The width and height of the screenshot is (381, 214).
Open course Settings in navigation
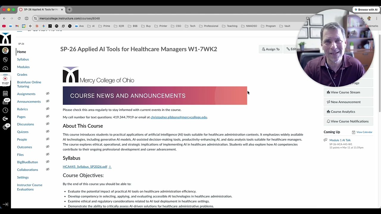23,177
